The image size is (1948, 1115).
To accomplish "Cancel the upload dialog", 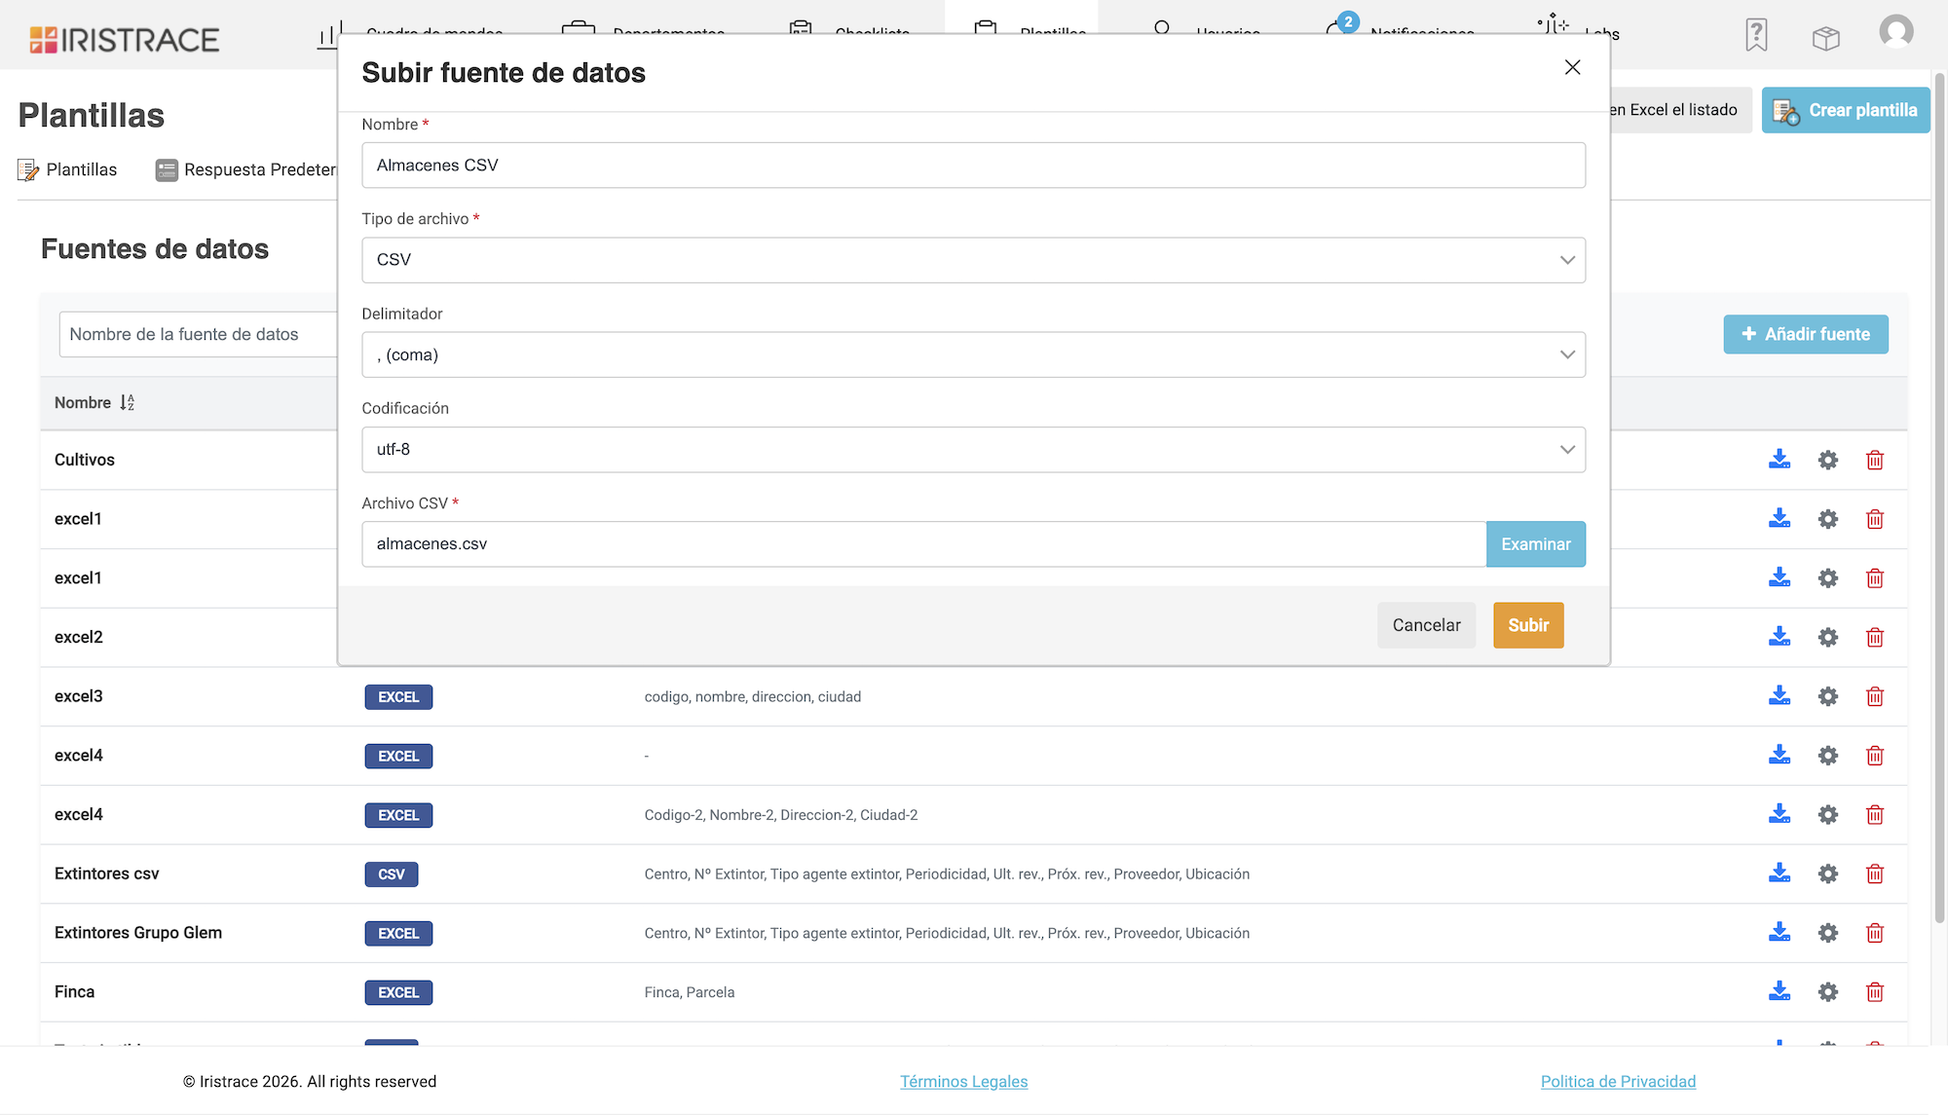I will pos(1426,625).
